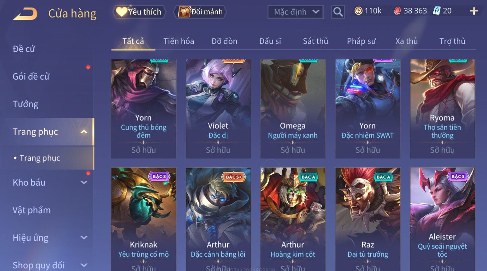Viewport: 487px width, 271px height.
Task: Select Raz Đại tù trưởng skin card
Action: coord(368,219)
